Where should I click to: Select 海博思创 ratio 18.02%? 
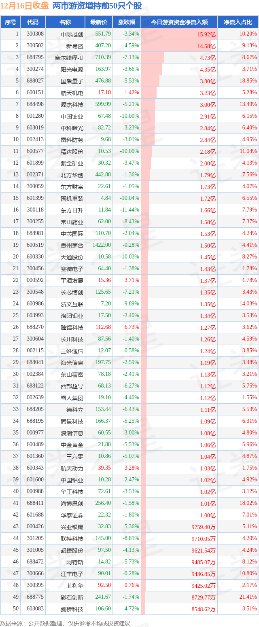pyautogui.click(x=248, y=503)
